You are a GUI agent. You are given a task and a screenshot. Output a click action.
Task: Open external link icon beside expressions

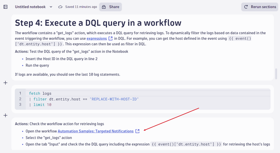click(111, 38)
